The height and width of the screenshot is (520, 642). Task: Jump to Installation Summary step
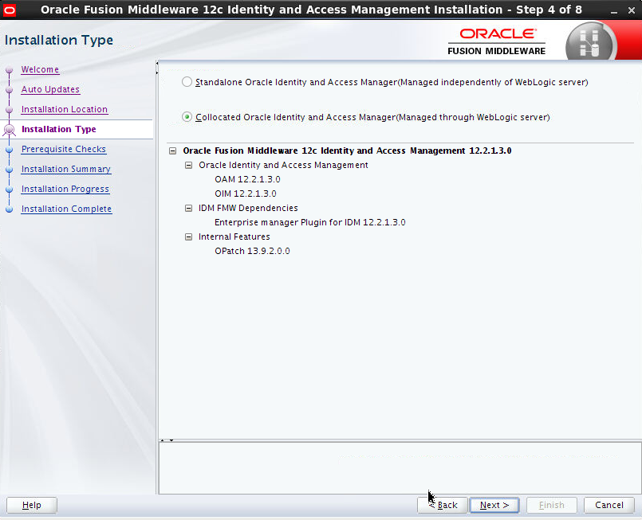(66, 170)
